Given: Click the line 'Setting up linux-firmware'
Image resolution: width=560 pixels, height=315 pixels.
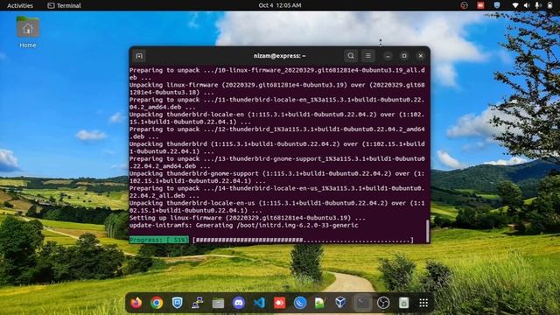Looking at the screenshot, I should (247, 218).
